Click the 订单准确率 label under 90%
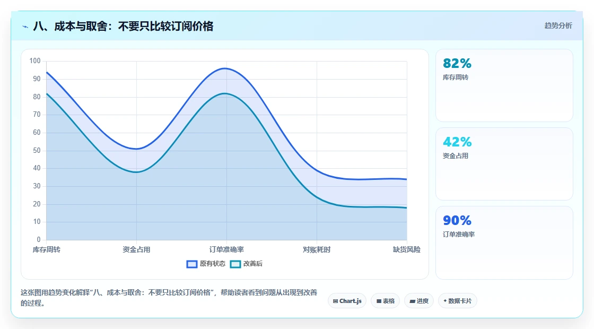 [459, 234]
